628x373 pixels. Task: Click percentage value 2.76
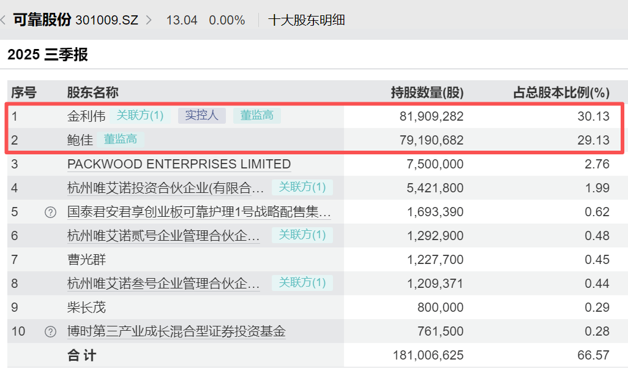pos(597,164)
